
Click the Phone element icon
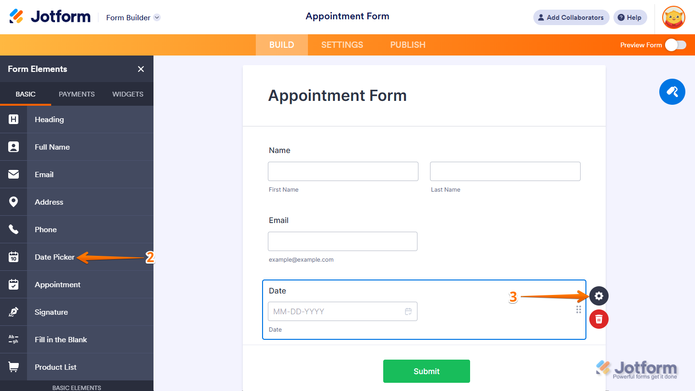[13, 229]
